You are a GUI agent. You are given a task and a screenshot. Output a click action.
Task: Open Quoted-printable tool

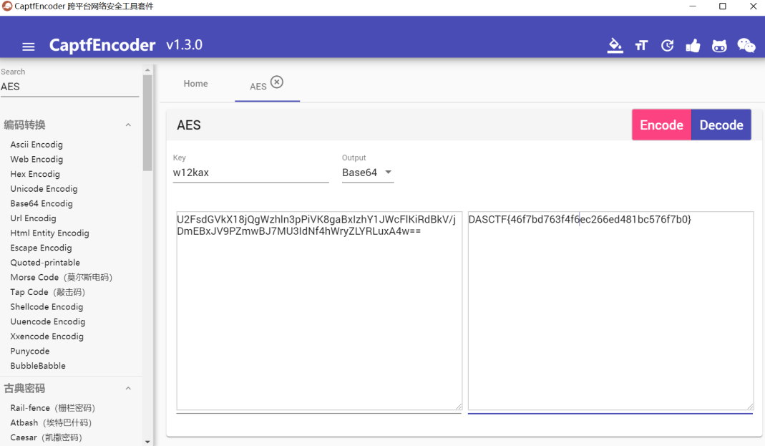coord(45,263)
